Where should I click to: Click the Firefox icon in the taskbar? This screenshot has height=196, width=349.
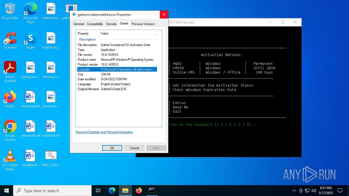(x=139, y=191)
